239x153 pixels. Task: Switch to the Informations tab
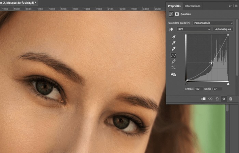(x=192, y=6)
